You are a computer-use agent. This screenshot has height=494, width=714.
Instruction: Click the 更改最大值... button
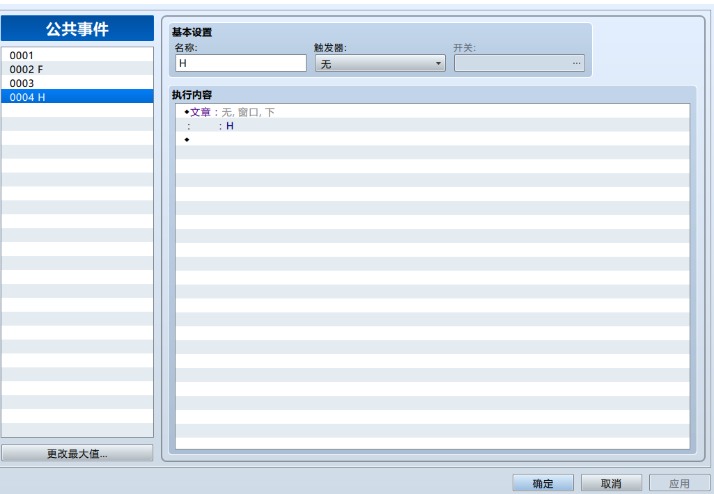(x=77, y=453)
